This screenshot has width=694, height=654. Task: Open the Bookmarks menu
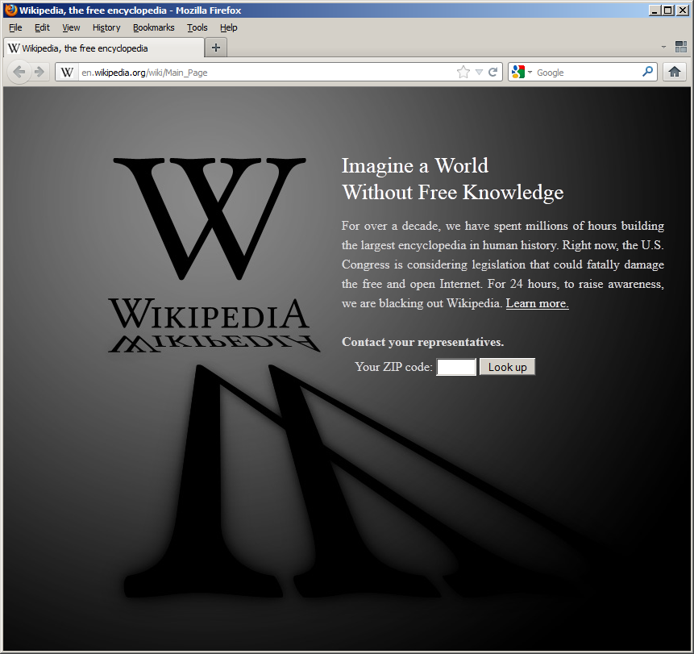coord(154,27)
